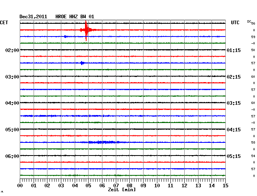
Task: Click the "07" minute tick label
Action: [x=116, y=185]
